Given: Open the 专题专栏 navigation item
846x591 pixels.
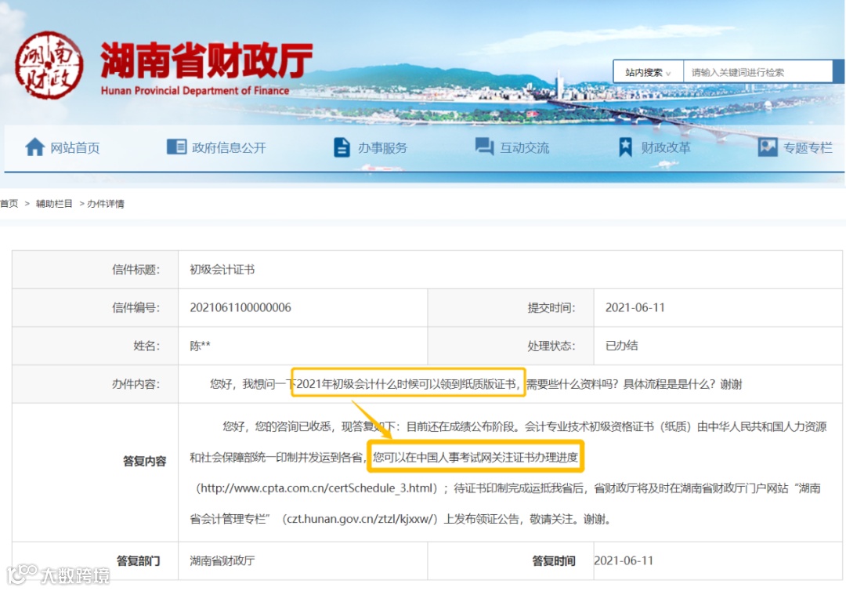Looking at the screenshot, I should (x=807, y=148).
